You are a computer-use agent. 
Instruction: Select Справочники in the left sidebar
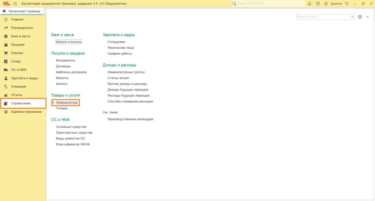(x=21, y=103)
